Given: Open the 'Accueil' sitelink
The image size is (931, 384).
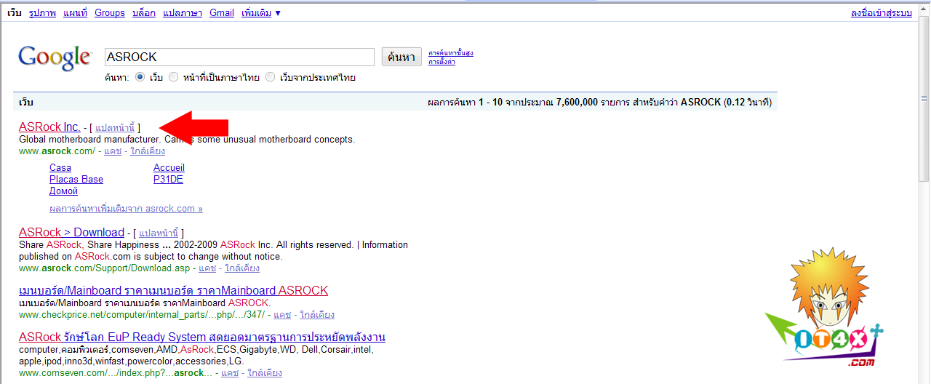Looking at the screenshot, I should click(169, 168).
